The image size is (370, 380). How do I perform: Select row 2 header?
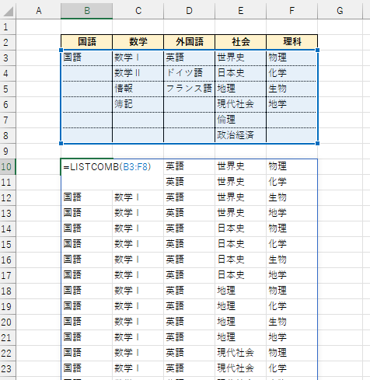(x=8, y=42)
